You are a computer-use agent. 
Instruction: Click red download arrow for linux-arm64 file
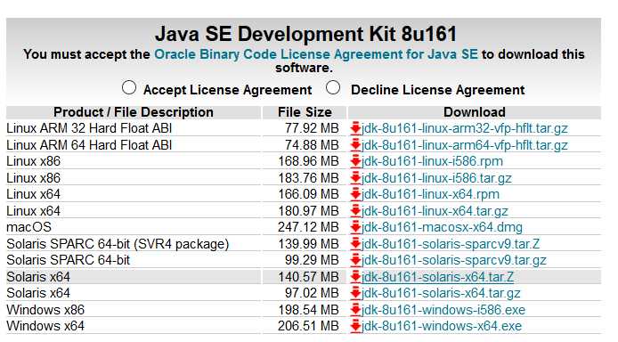click(355, 145)
